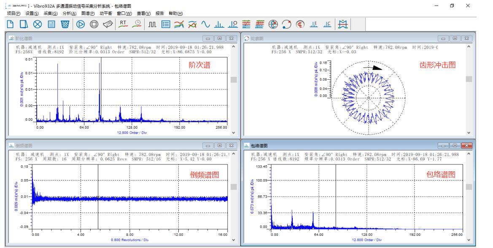The height and width of the screenshot is (248, 493).
Task: Select the square pulse waveform icon
Action: coord(152,24)
